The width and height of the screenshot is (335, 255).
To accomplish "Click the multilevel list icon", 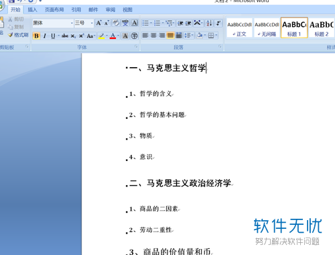I will [x=170, y=23].
